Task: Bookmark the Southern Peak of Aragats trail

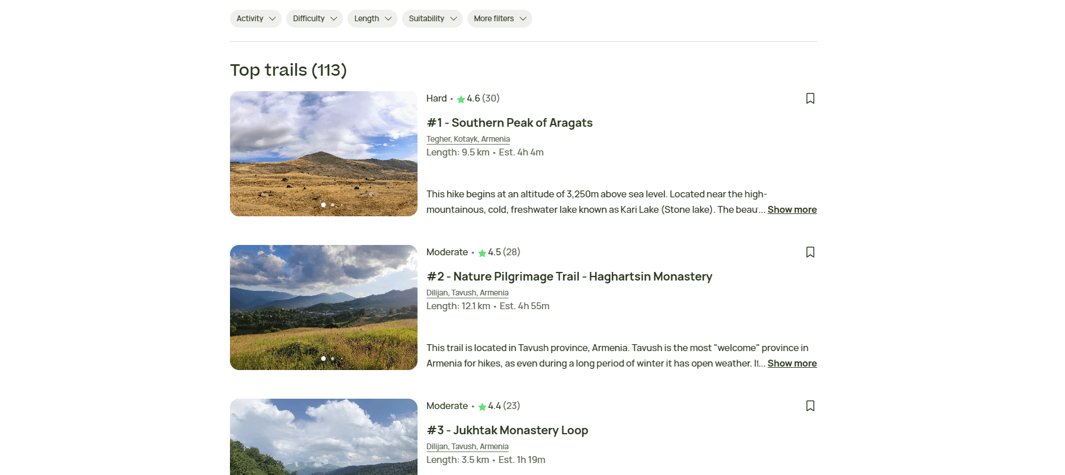Action: tap(810, 98)
